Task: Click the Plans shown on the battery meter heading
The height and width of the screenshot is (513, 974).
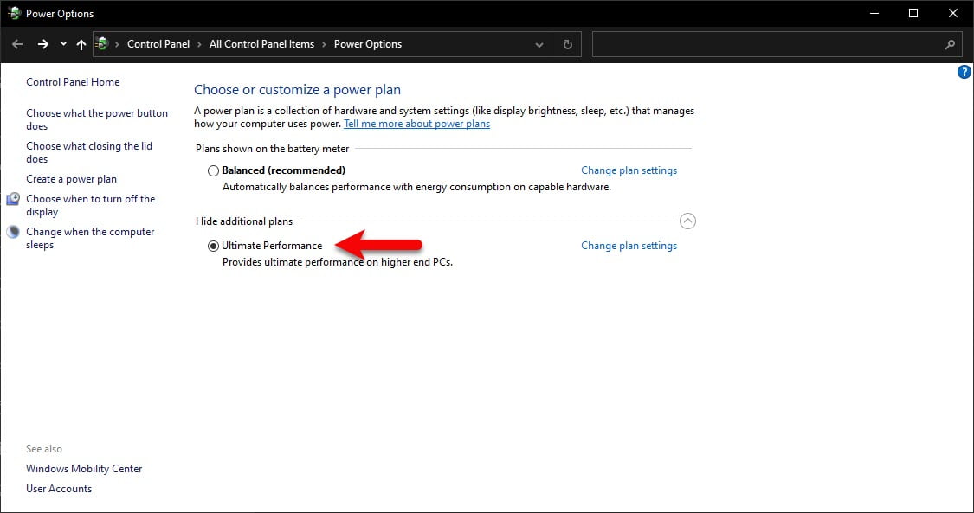Action: 272,148
